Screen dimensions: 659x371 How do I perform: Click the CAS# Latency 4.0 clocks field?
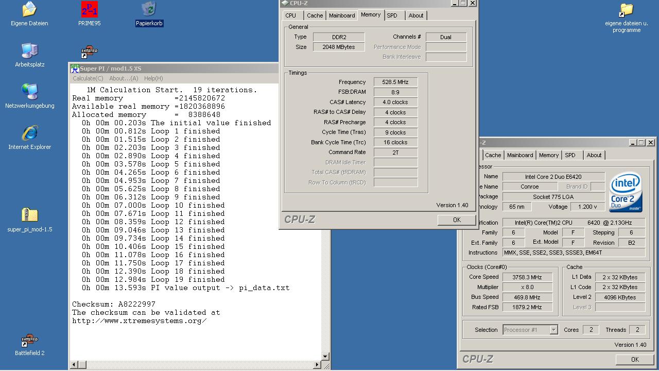[395, 102]
